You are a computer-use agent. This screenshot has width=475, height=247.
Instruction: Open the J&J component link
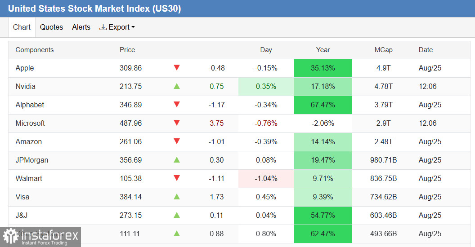[22, 216]
